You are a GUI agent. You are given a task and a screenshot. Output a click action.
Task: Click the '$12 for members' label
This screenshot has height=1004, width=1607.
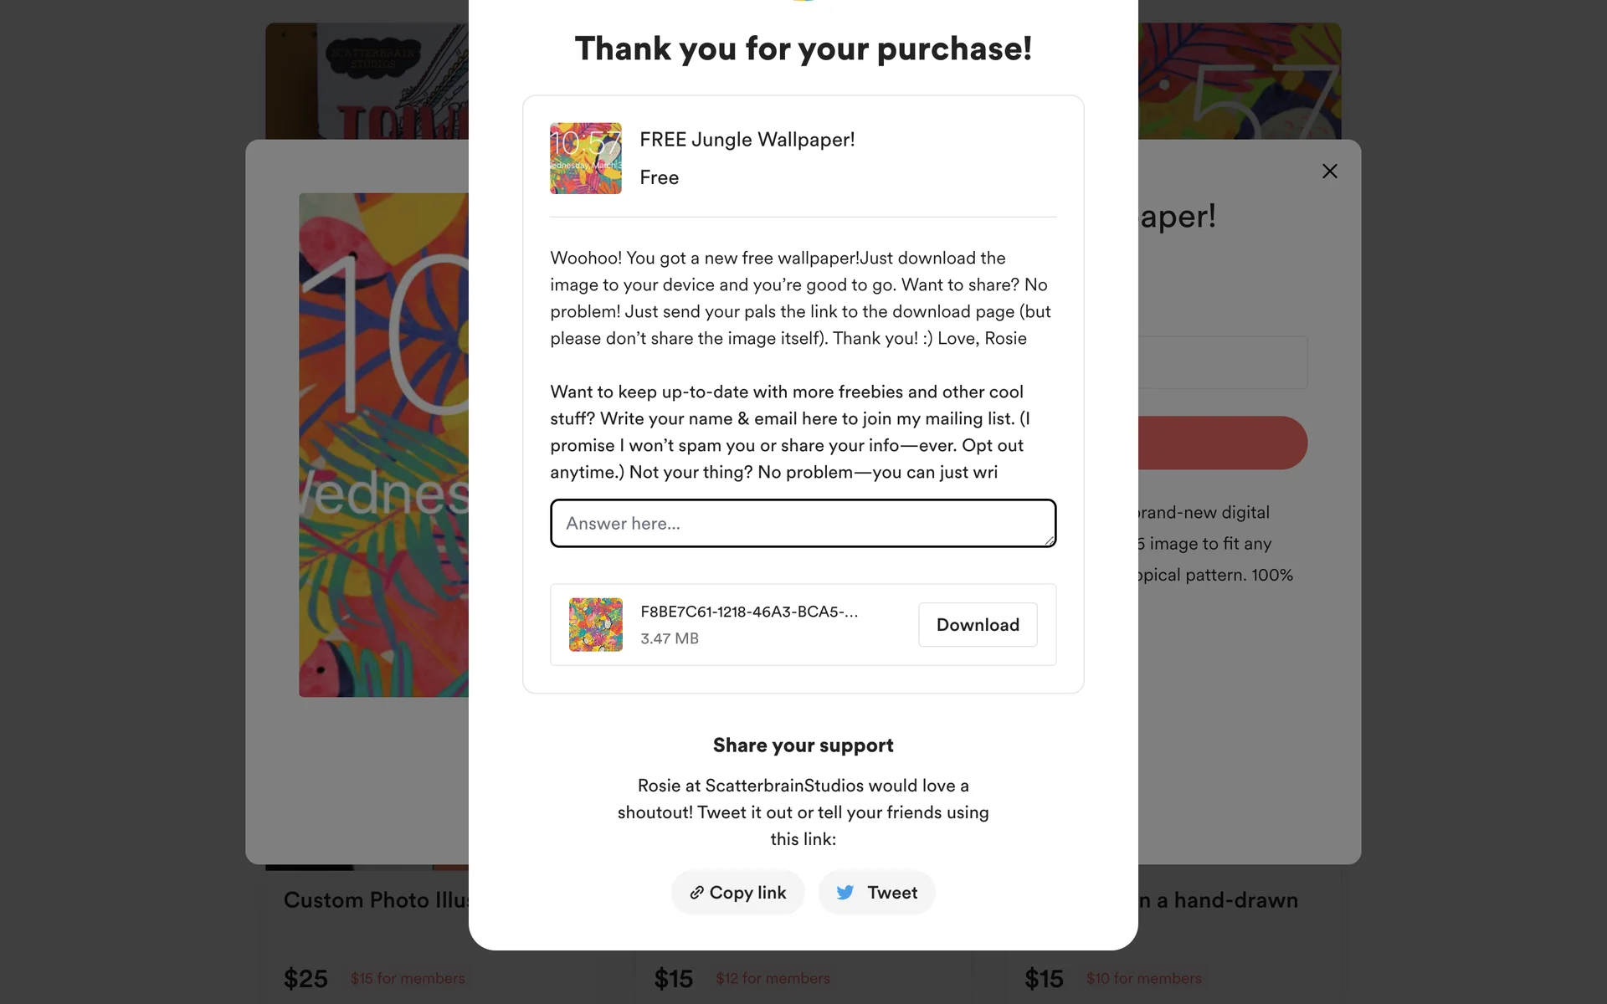[x=773, y=978]
